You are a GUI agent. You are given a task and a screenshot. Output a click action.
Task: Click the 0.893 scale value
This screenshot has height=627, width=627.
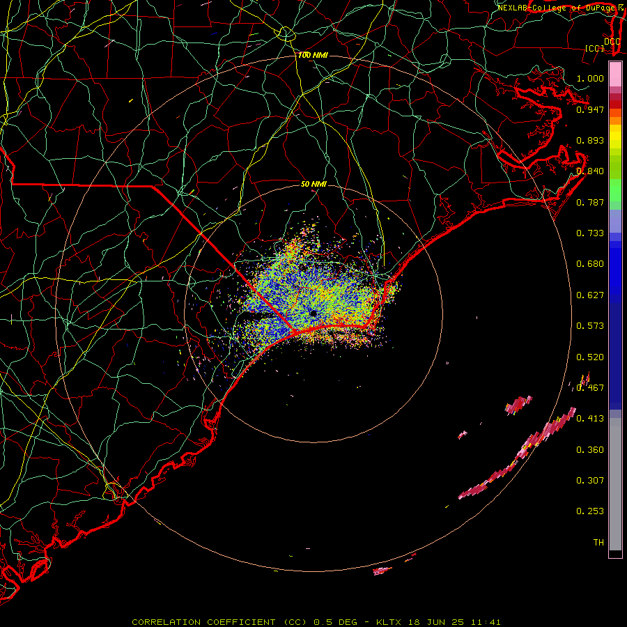click(x=590, y=140)
